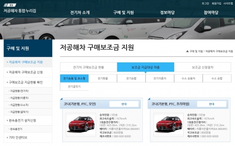Switch to 전기차 구매보조금 현황 tab

tap(89, 67)
